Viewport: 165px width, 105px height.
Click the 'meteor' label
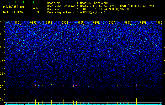point(37,8)
